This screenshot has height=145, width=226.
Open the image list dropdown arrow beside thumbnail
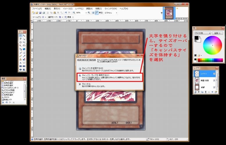(x=162, y=13)
